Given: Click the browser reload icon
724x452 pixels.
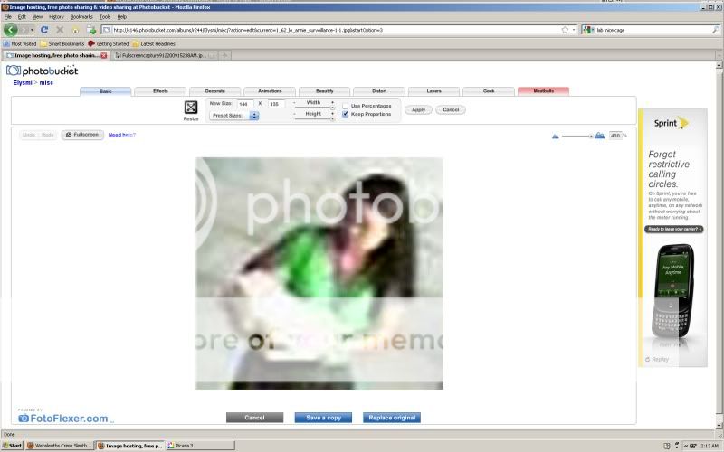Looking at the screenshot, I should click(45, 30).
